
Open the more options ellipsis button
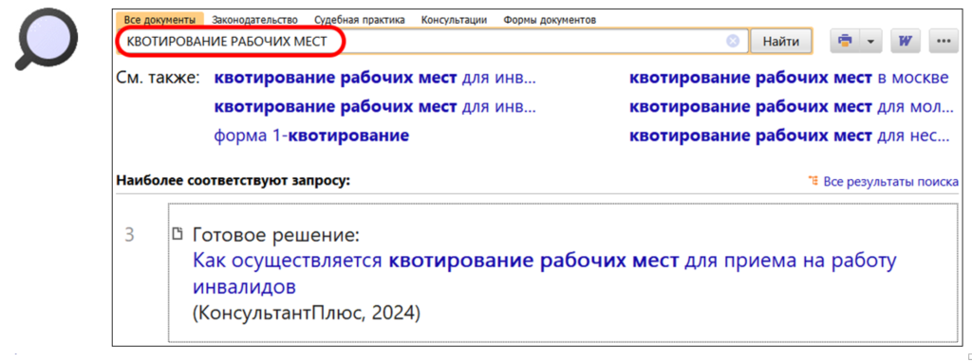click(x=944, y=42)
